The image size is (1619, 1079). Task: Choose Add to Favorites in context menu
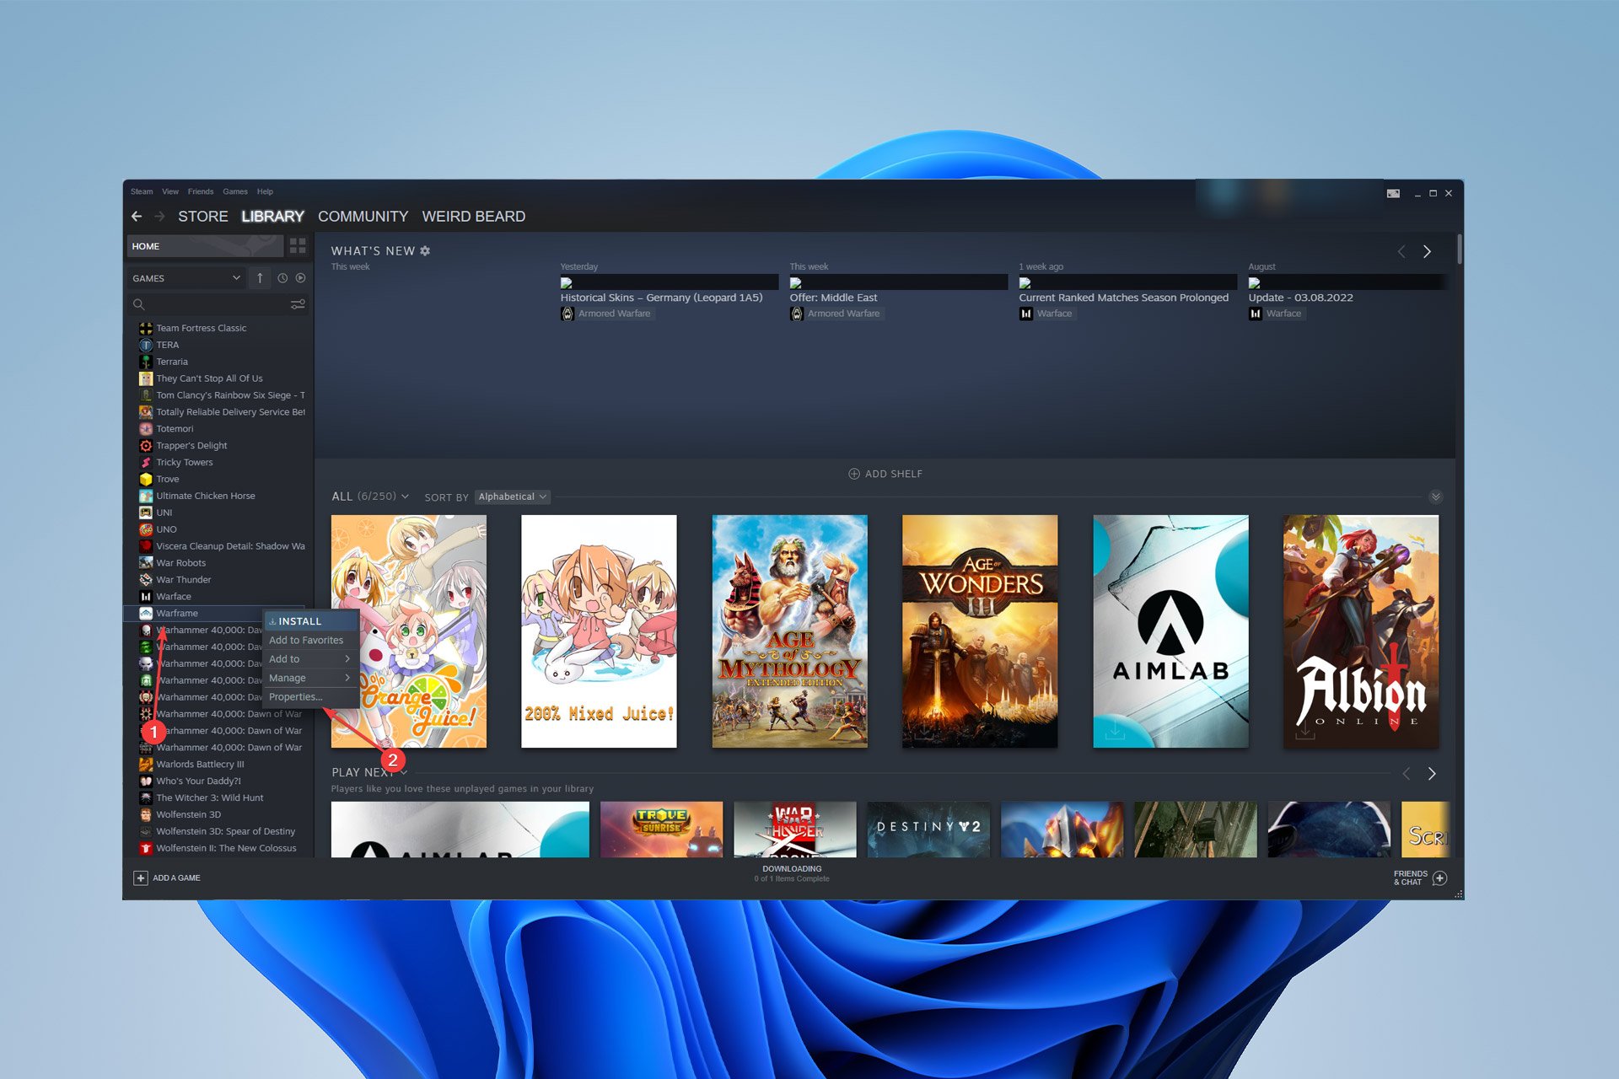click(309, 641)
